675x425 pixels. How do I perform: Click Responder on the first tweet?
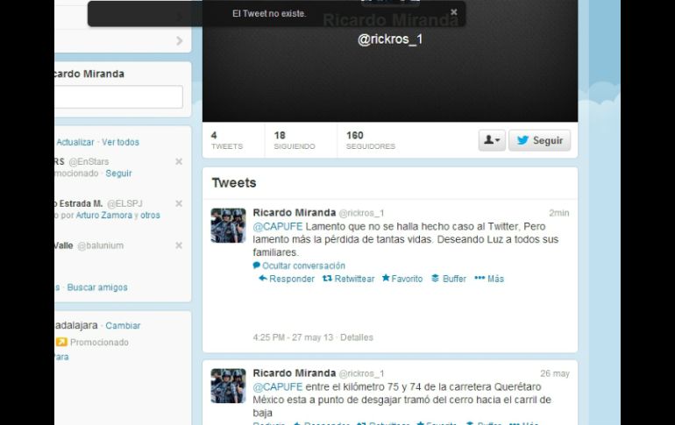click(286, 279)
